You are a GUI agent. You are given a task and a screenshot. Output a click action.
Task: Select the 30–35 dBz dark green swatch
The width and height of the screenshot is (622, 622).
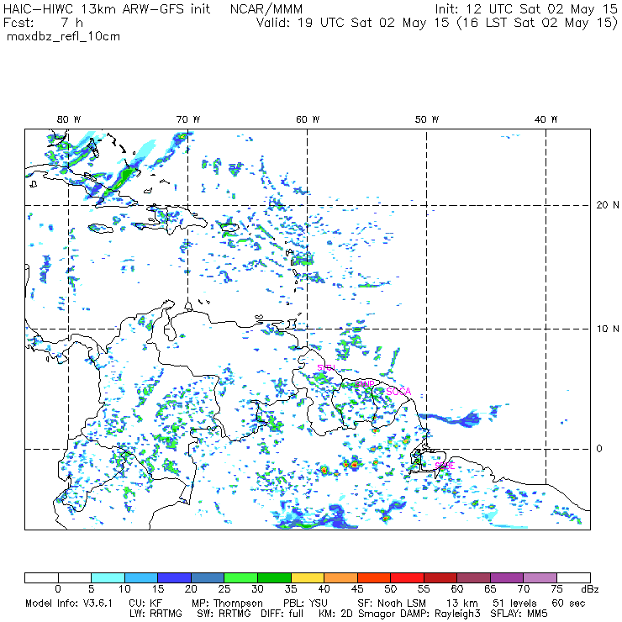(x=274, y=577)
